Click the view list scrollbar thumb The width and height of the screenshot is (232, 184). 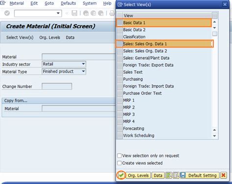(x=215, y=34)
